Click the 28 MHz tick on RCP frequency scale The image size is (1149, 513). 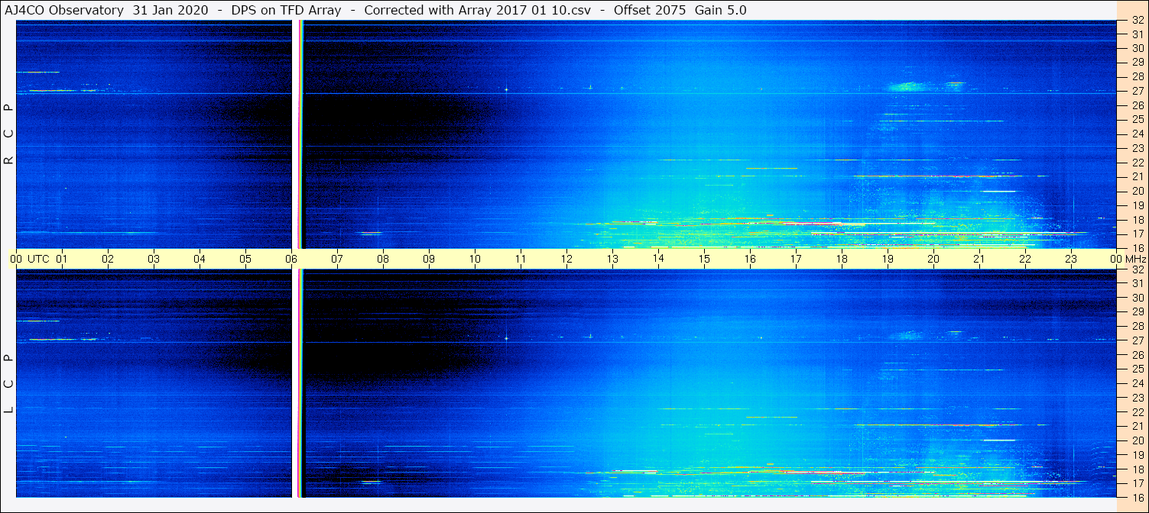tap(1138, 76)
